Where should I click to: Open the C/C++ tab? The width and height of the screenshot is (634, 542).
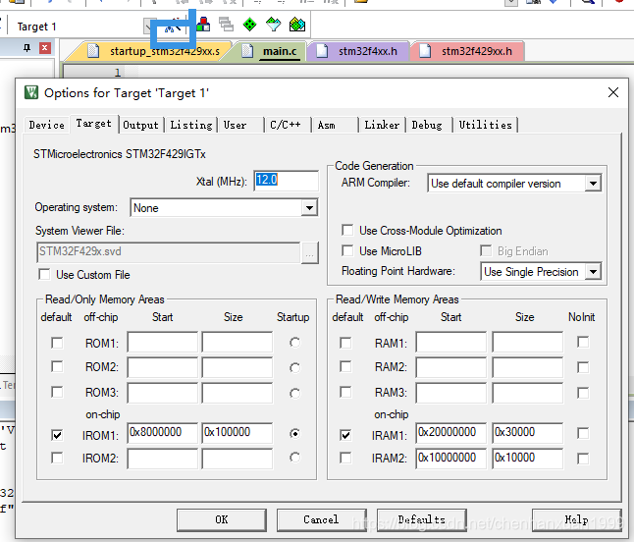click(286, 125)
